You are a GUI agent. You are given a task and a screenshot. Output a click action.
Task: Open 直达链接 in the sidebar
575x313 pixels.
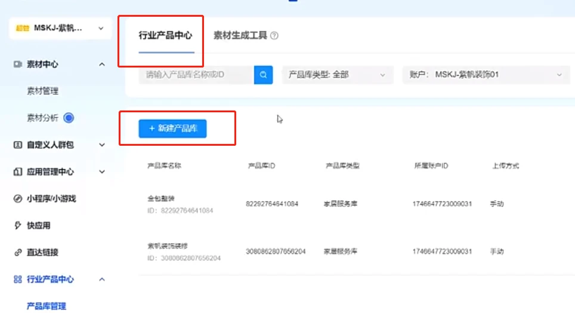pos(42,253)
